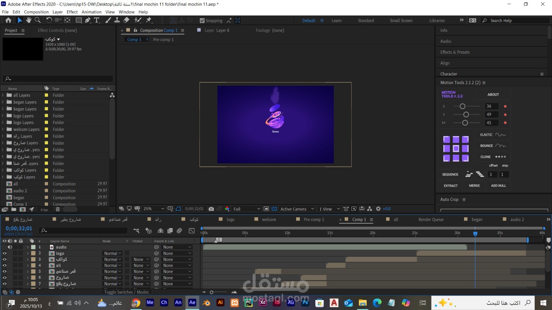Choose the Eraser tool
This screenshot has height=310, width=552.
point(126,20)
